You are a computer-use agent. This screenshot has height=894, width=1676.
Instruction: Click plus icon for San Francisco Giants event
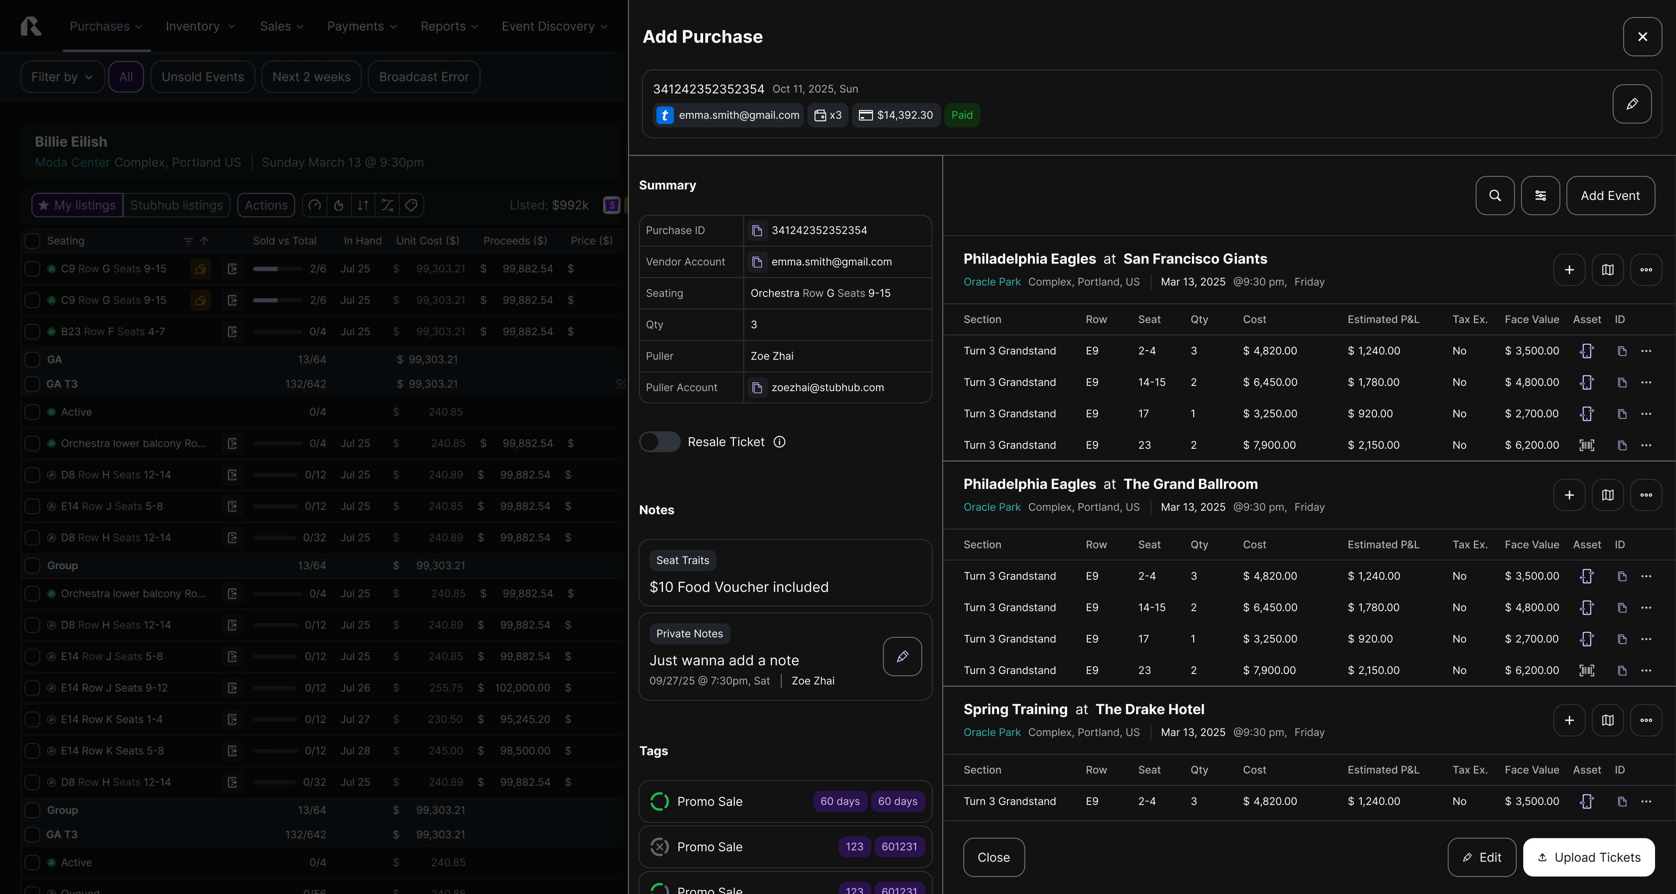[1569, 269]
